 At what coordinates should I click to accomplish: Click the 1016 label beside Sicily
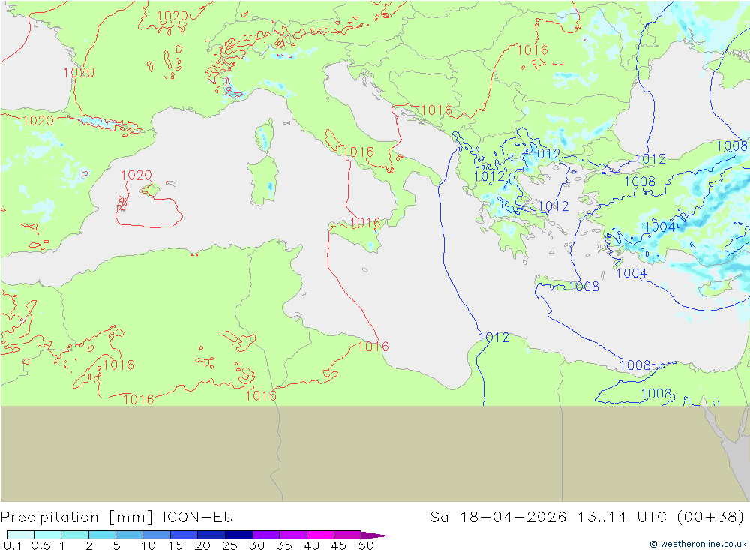[x=365, y=223]
